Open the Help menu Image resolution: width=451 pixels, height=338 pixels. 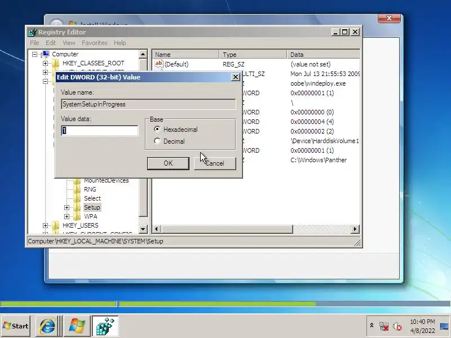click(x=120, y=43)
